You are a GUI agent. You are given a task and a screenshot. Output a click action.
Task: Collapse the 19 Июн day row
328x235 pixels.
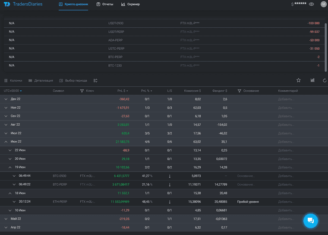coord(10,167)
